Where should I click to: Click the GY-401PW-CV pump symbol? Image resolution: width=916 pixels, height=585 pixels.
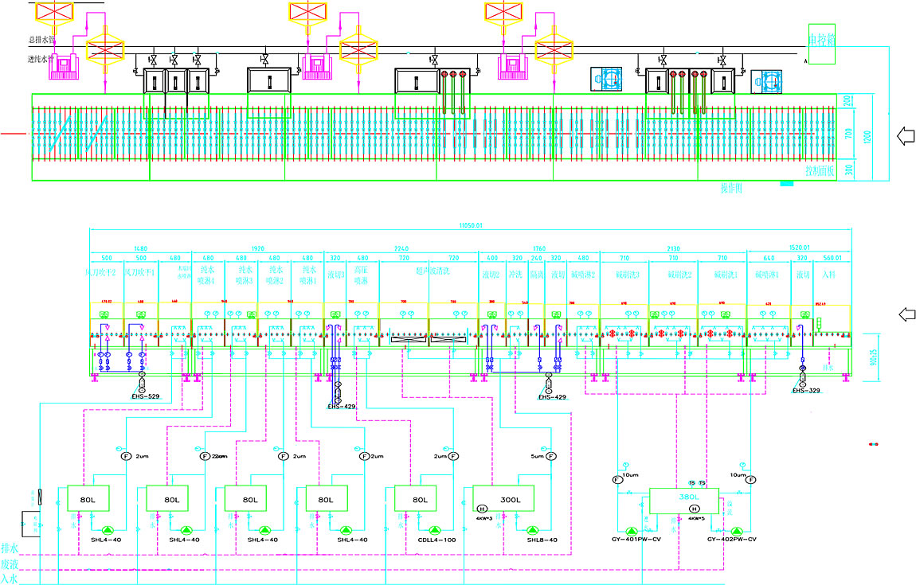[632, 529]
